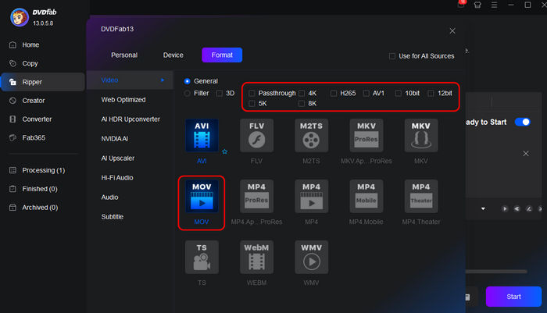Image resolution: width=547 pixels, height=313 pixels.
Task: Open the notification icon with red badge
Action: [x=461, y=4]
